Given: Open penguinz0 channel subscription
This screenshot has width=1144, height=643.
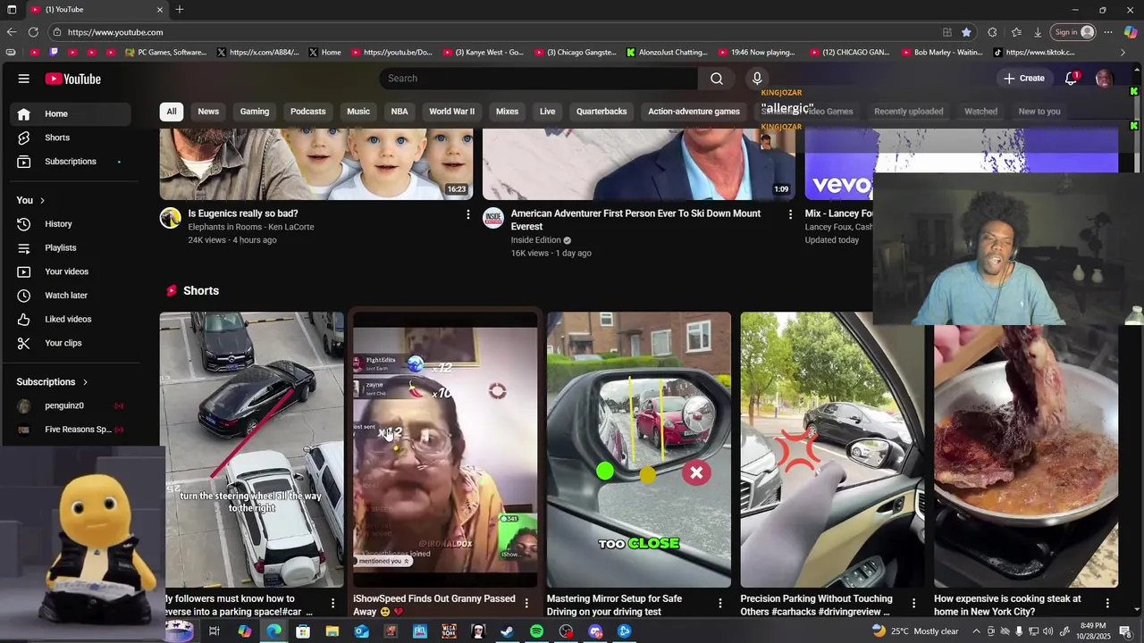Looking at the screenshot, I should (x=71, y=405).
